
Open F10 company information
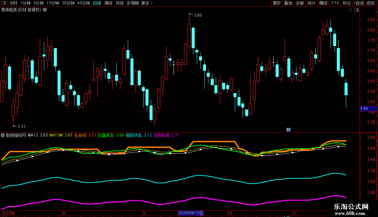(335, 3)
